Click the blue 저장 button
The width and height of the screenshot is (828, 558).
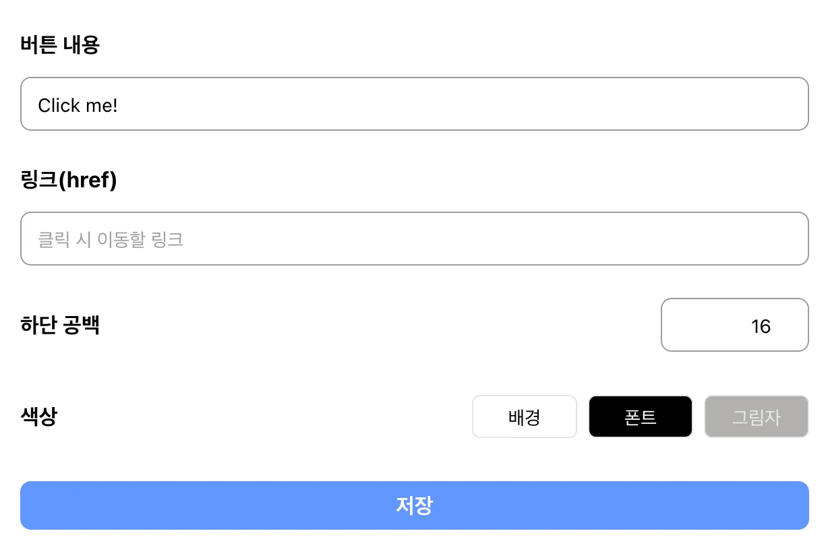coord(414,505)
